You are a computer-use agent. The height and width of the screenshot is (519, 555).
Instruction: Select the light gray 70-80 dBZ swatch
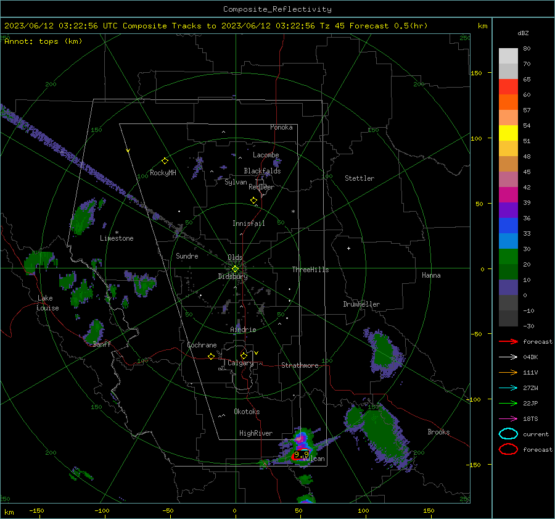(x=508, y=56)
